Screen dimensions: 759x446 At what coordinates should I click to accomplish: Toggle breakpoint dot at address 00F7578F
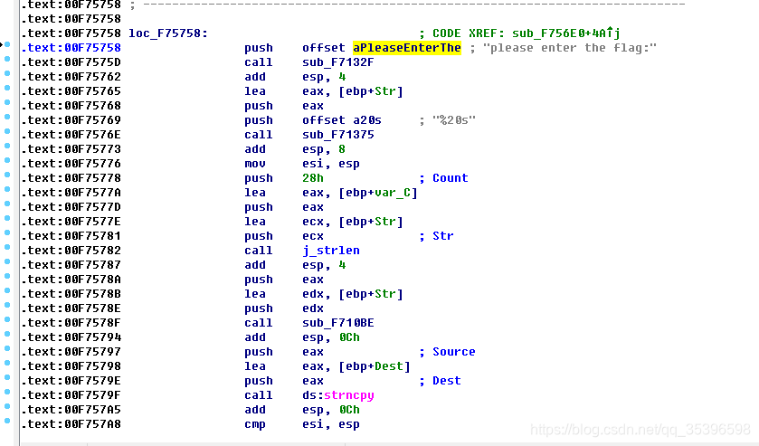pyautogui.click(x=7, y=319)
